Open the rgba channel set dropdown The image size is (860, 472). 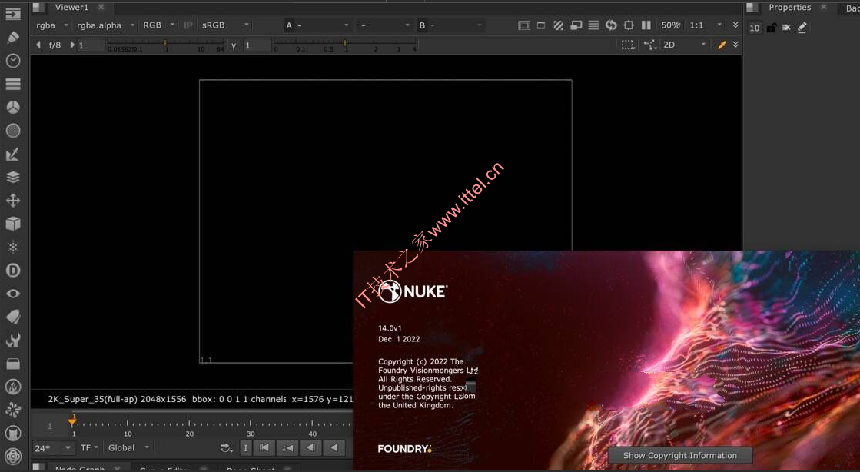point(52,25)
